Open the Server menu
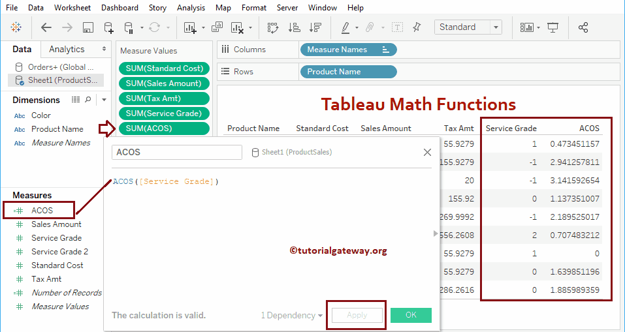Viewport: 625px width, 332px height. pos(287,8)
